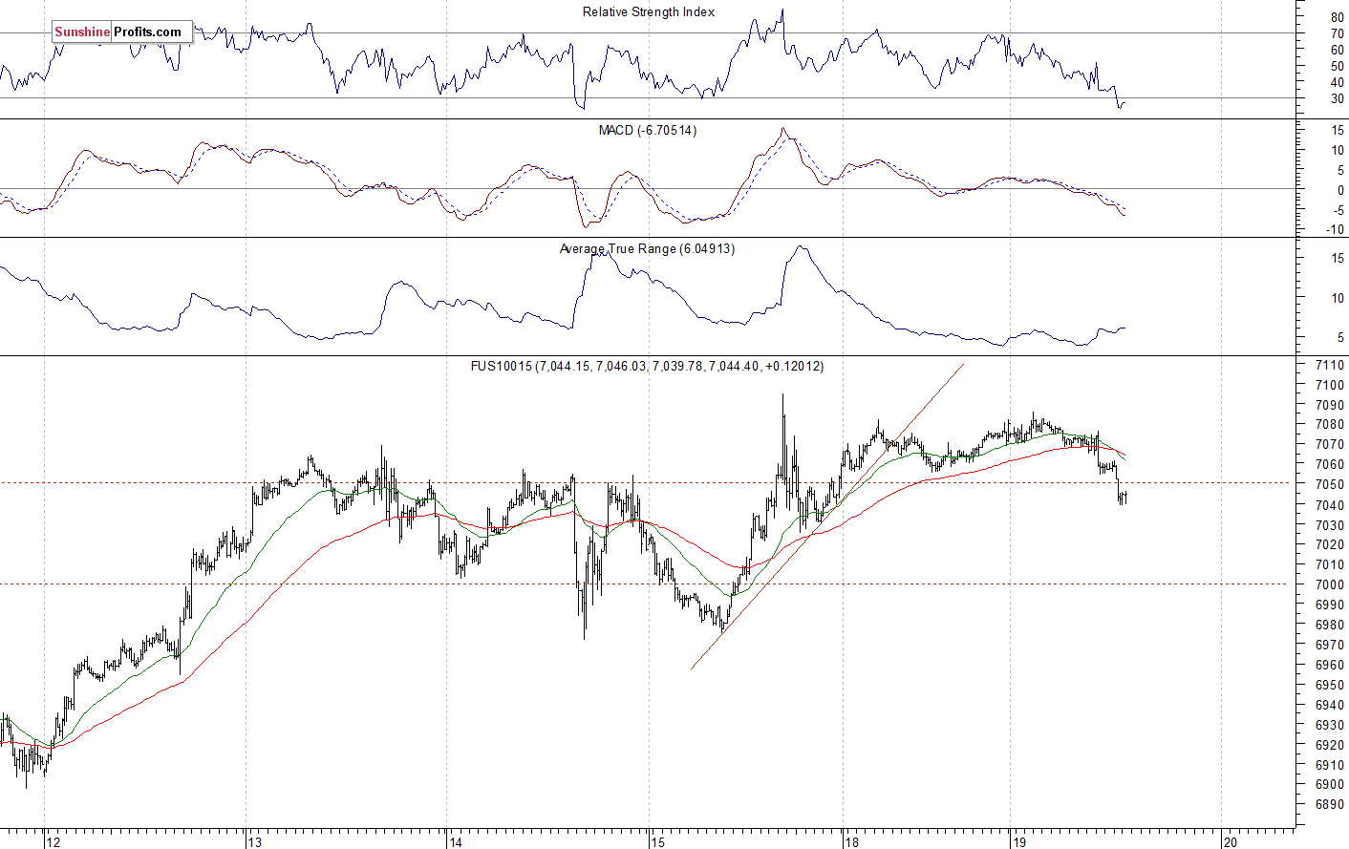Image resolution: width=1349 pixels, height=849 pixels.
Task: Click date label 18 on time axis
Action: 851,841
